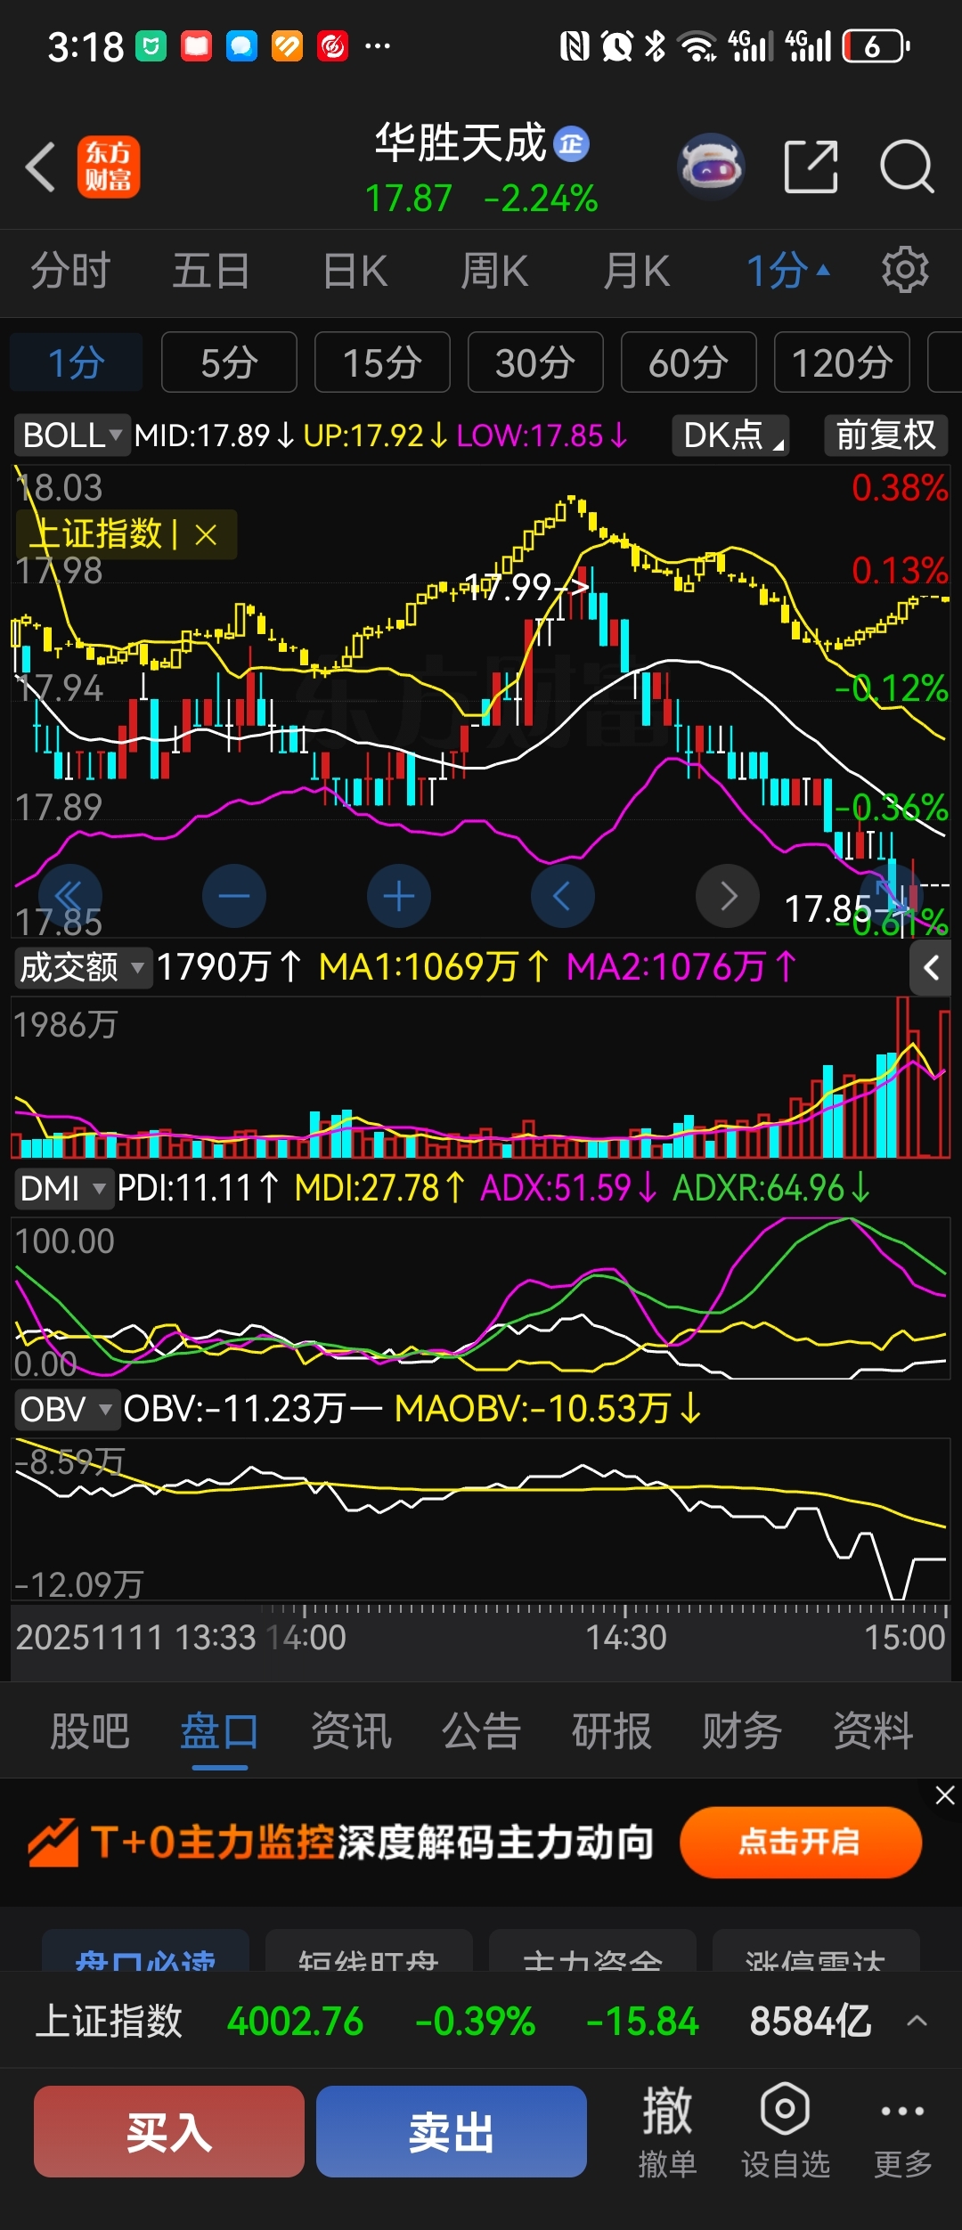The width and height of the screenshot is (962, 2230).
Task: Tap the 卖出 sell button
Action: [452, 2132]
